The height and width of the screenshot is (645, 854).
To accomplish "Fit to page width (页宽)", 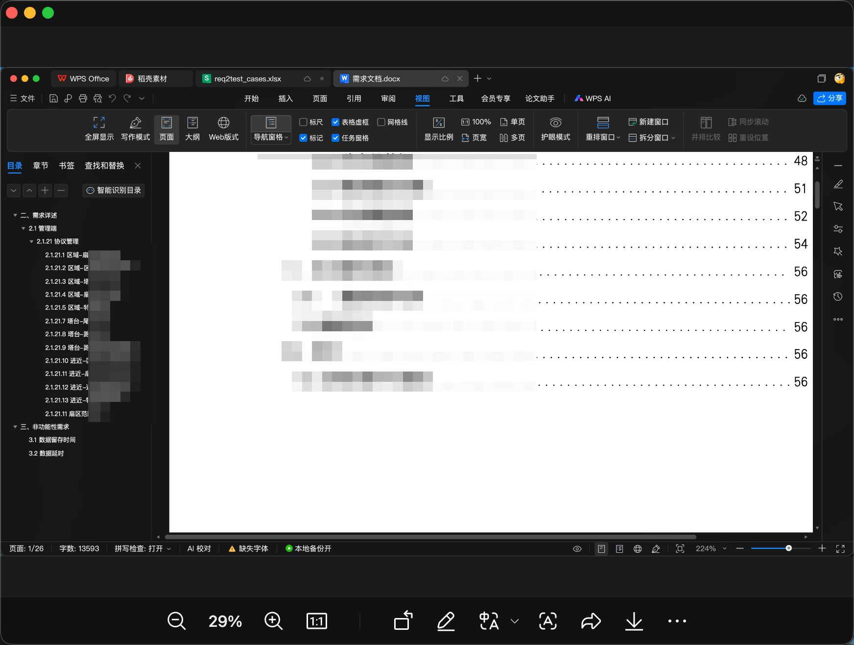I will click(x=474, y=138).
